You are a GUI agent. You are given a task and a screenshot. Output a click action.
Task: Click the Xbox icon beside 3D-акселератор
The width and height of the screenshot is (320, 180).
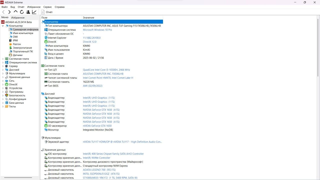click(x=46, y=126)
